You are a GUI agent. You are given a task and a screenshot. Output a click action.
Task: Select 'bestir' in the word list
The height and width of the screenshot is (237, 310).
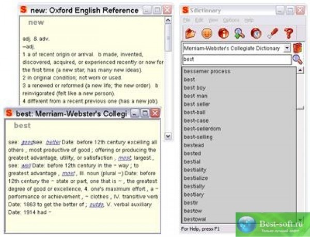239,202
